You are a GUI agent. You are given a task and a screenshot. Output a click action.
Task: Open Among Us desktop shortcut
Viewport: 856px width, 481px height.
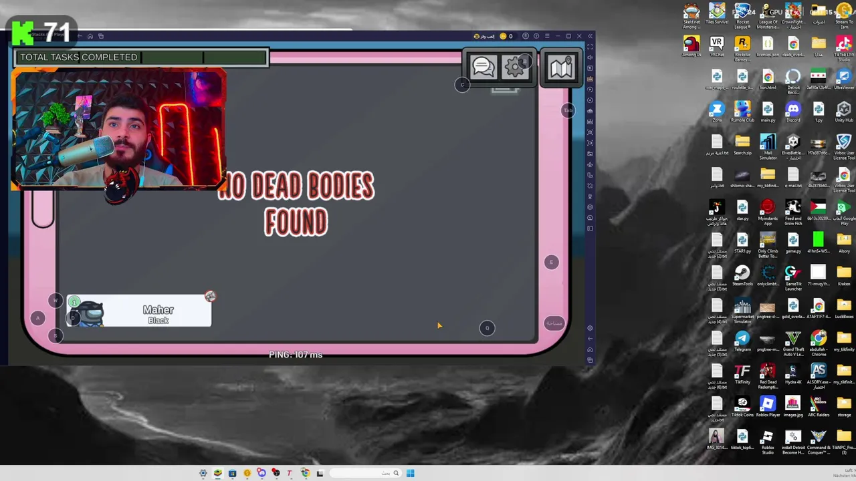(x=691, y=47)
